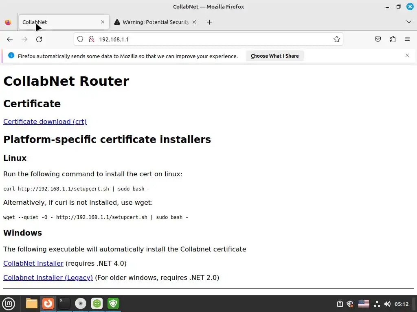This screenshot has width=417, height=312.
Task: Click the curl setupcert.sh command text
Action: (77, 189)
